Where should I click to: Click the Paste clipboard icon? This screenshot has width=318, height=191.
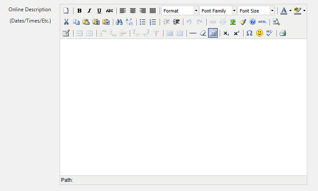[x=86, y=22]
